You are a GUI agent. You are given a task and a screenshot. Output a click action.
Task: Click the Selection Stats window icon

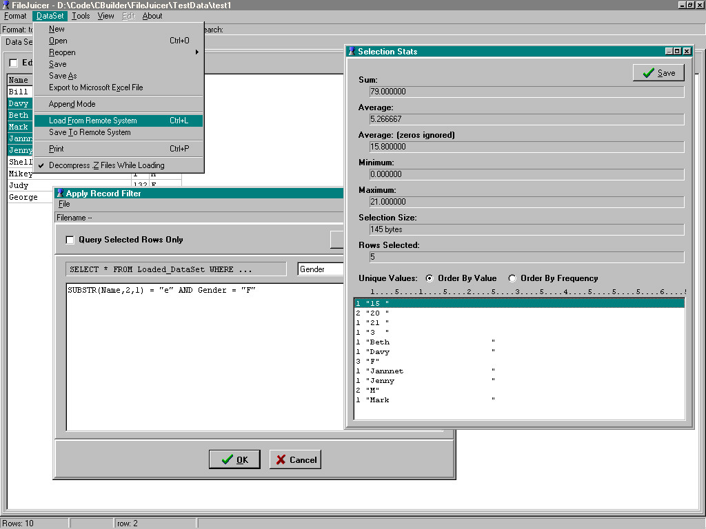coord(352,51)
